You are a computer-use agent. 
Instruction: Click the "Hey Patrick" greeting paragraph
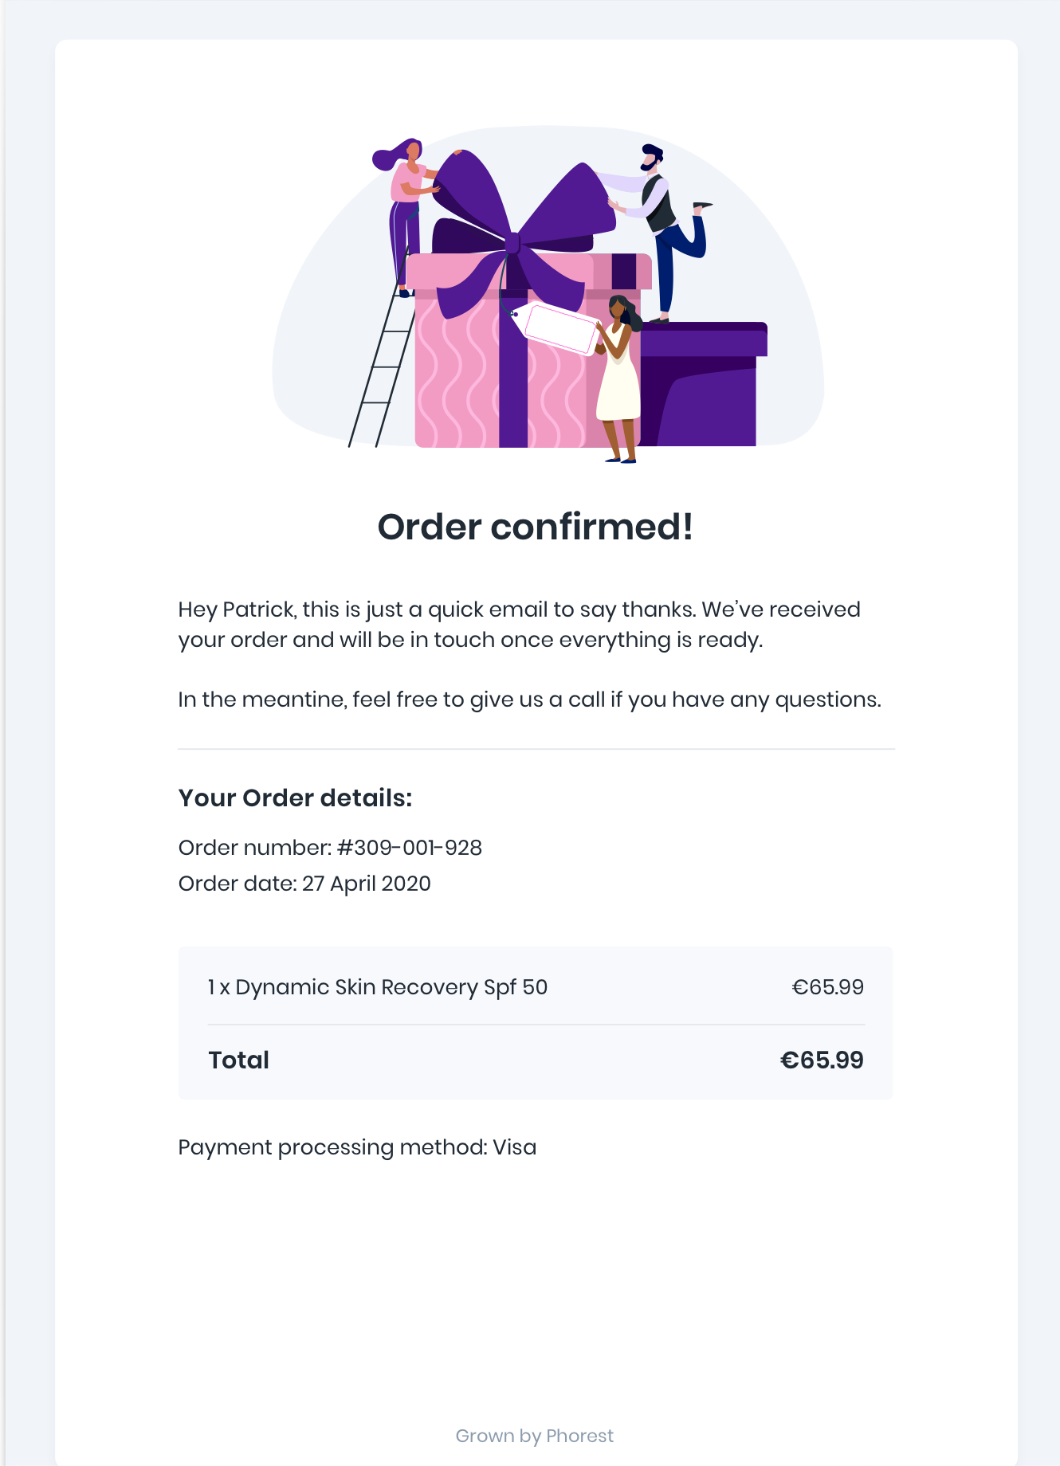tap(520, 625)
